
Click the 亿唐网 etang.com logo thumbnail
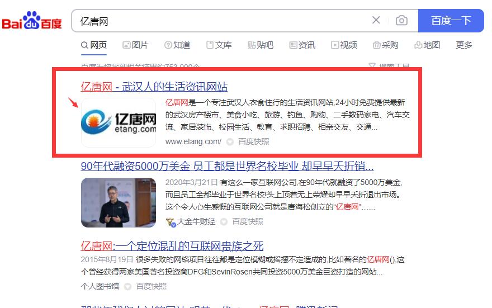(x=119, y=122)
